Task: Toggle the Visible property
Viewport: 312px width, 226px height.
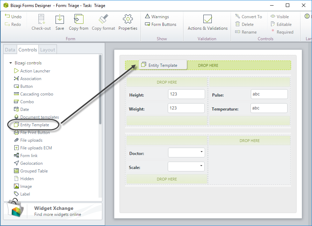Action: [280, 16]
